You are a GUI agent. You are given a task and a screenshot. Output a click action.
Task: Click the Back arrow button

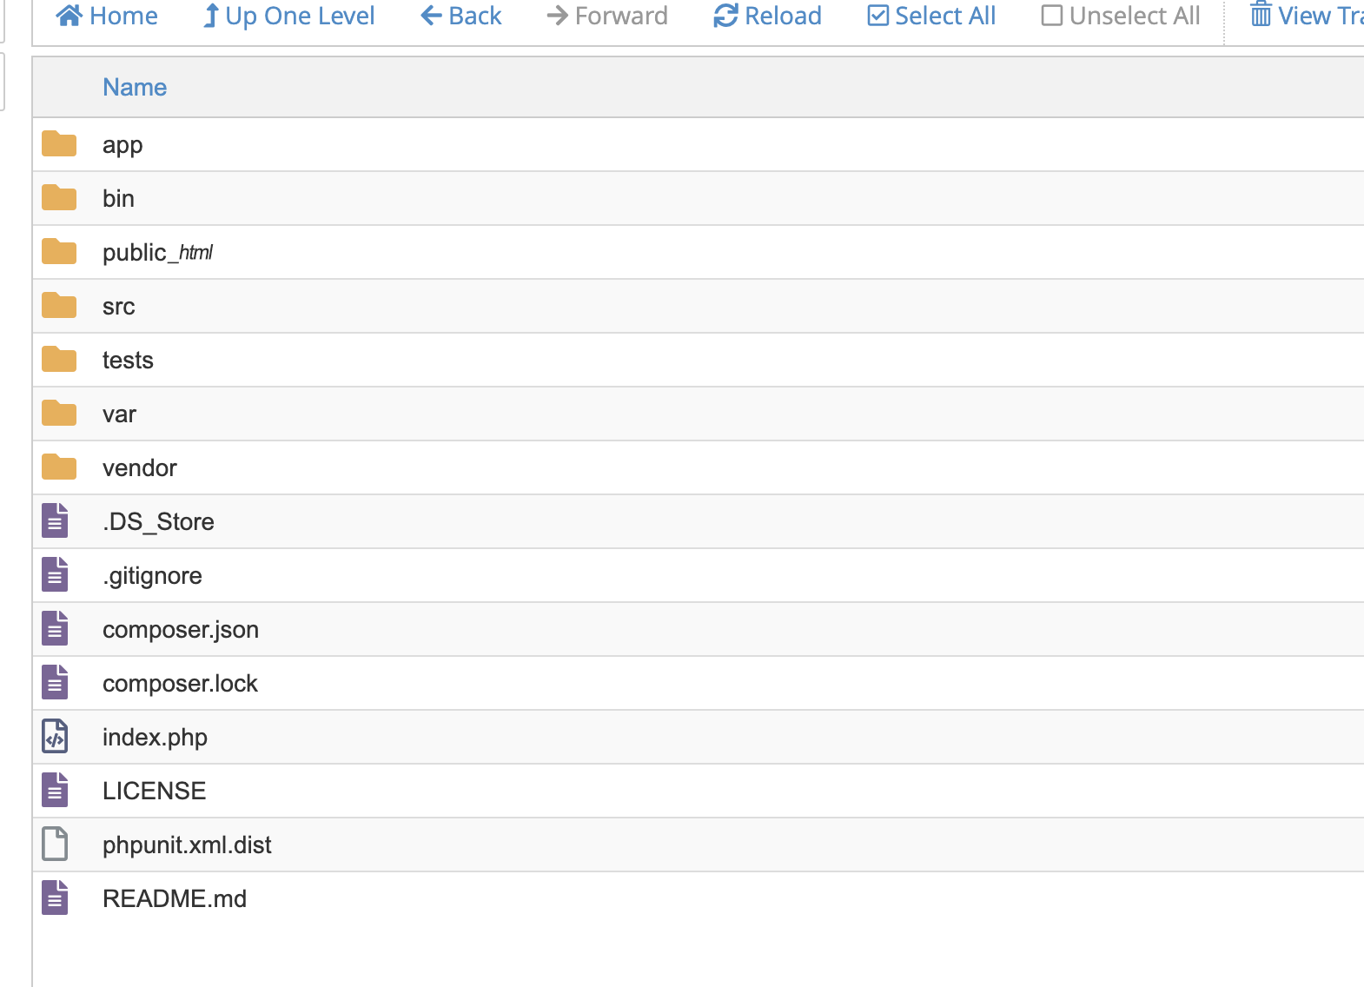click(461, 16)
